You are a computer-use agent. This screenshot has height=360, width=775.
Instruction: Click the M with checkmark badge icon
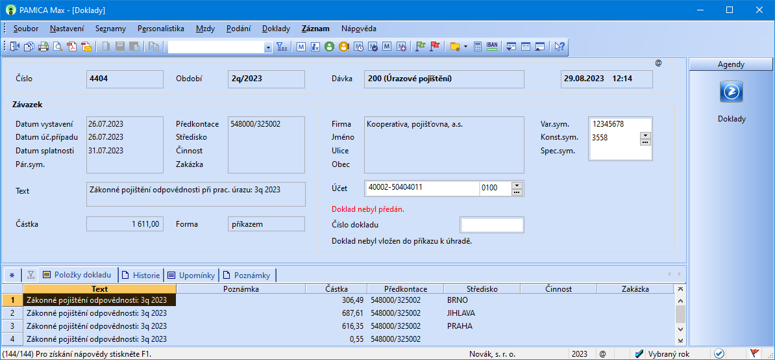(373, 47)
